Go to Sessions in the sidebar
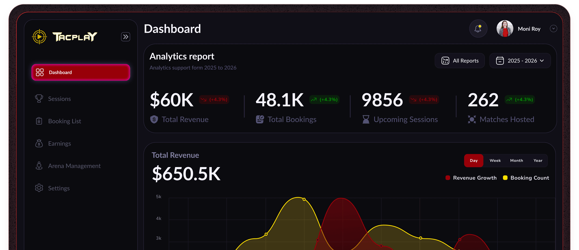Screen dimensions: 579x250 (x=59, y=99)
